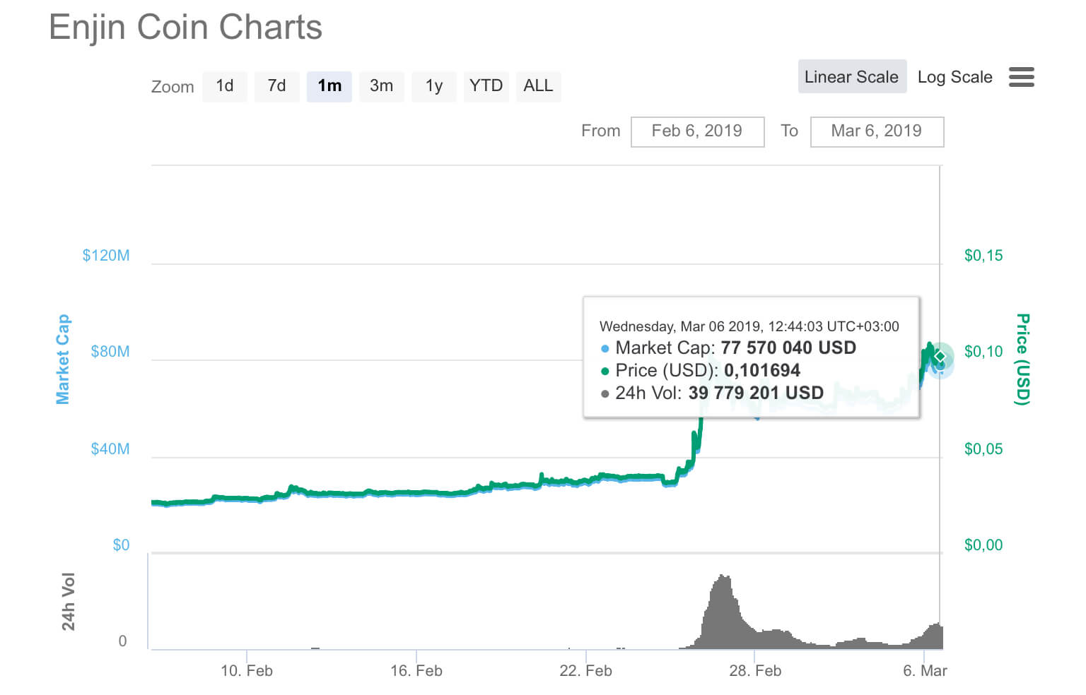Switch zoom to 3m

382,86
